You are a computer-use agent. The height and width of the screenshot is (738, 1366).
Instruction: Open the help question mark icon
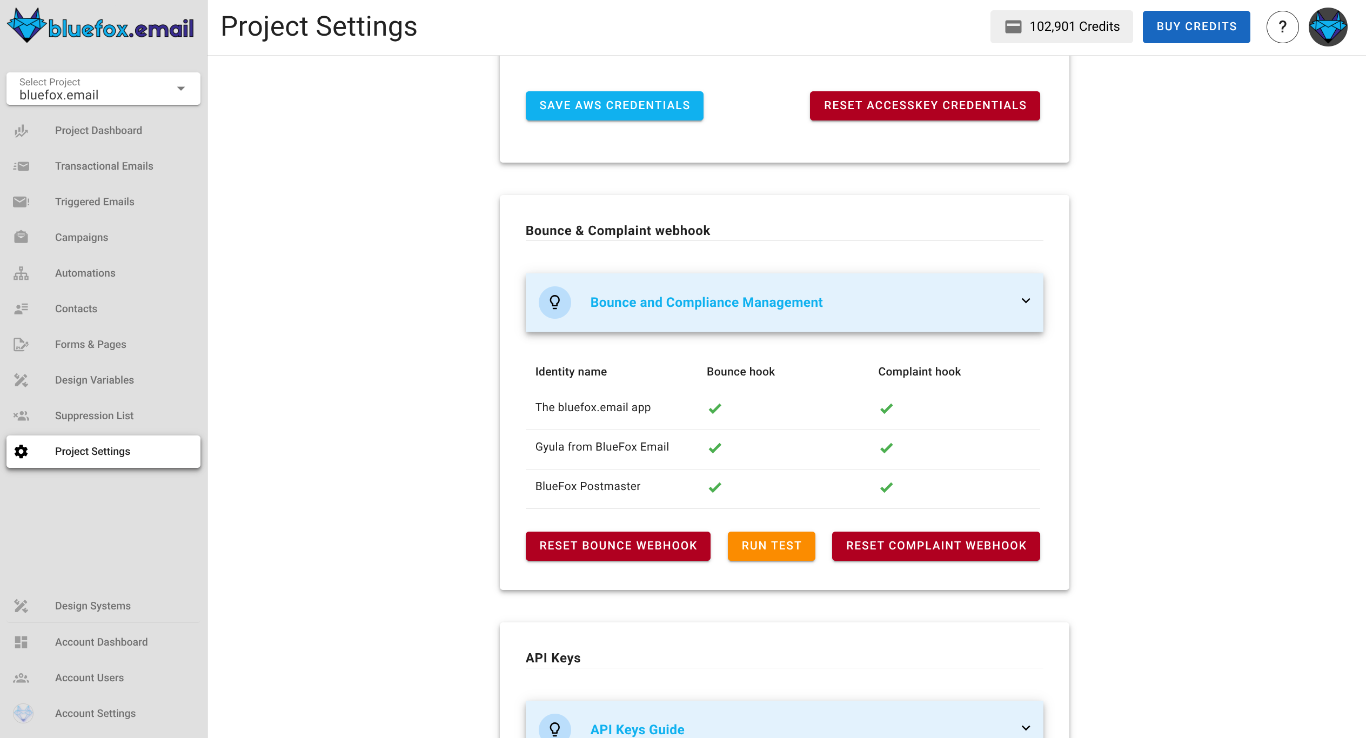(x=1282, y=26)
